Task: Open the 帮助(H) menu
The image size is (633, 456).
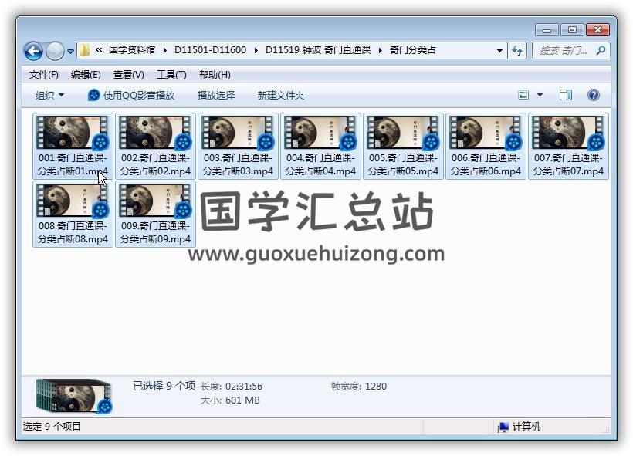Action: tap(215, 75)
